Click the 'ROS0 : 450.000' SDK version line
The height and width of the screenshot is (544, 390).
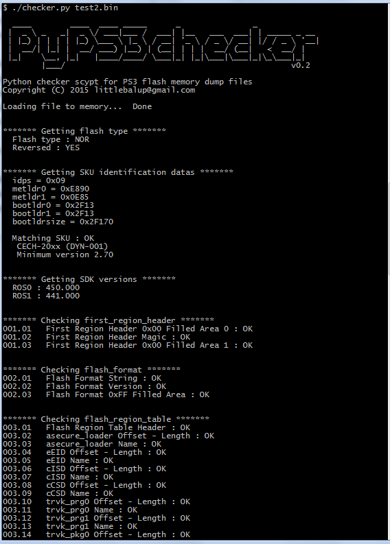pyautogui.click(x=46, y=287)
